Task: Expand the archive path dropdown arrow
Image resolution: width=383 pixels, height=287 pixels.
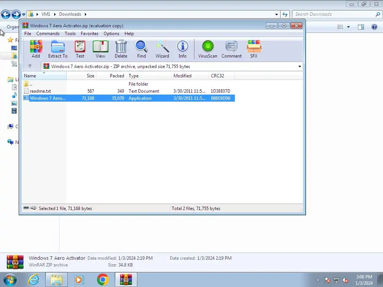Action: (300, 67)
